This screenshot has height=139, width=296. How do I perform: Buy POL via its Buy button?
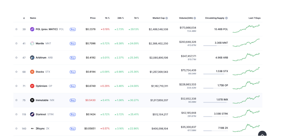click(73, 29)
